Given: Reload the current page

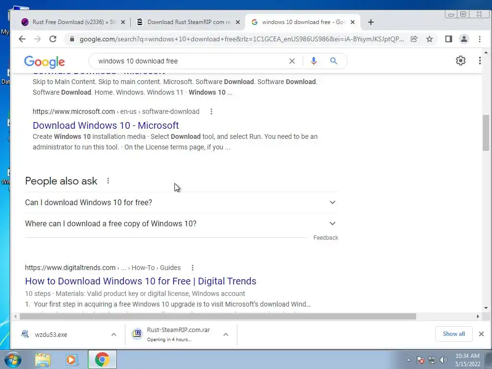Looking at the screenshot, I should 53,39.
